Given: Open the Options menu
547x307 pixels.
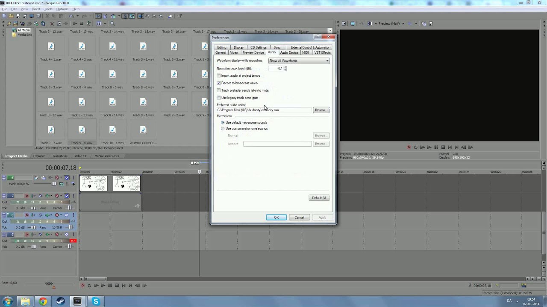Looking at the screenshot, I should (x=62, y=9).
